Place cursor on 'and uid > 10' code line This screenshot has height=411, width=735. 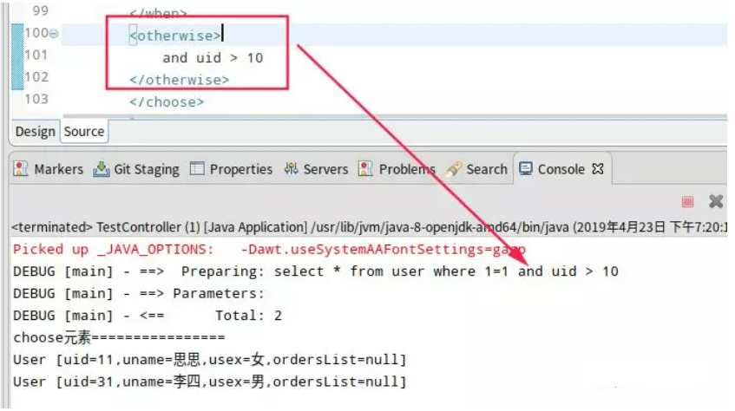point(213,58)
